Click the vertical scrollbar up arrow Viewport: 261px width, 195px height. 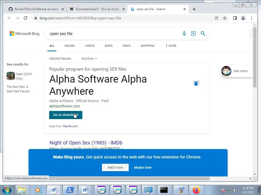[x=255, y=25]
